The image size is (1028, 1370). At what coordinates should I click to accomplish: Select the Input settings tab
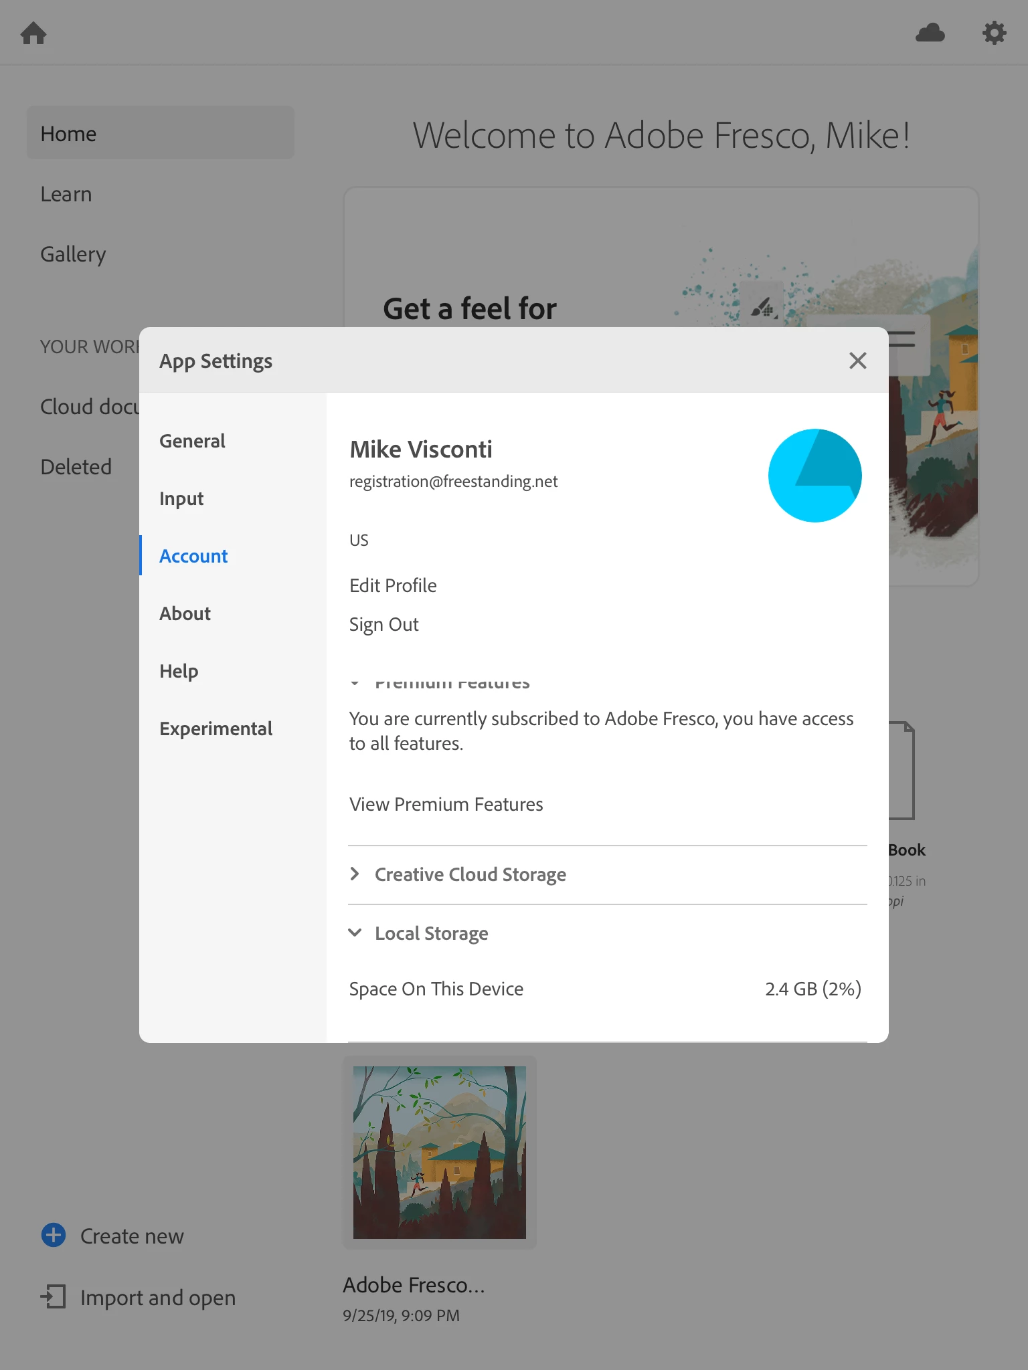(x=181, y=498)
